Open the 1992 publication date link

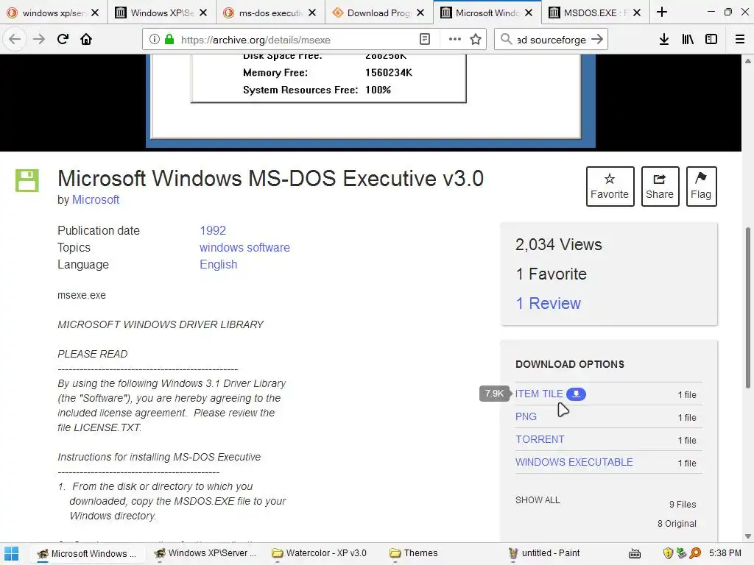click(x=213, y=230)
